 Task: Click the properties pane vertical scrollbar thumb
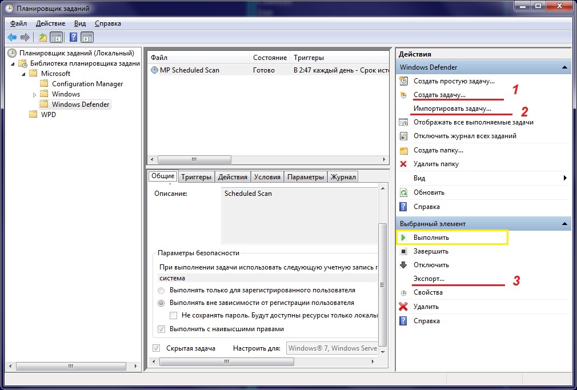[383, 284]
